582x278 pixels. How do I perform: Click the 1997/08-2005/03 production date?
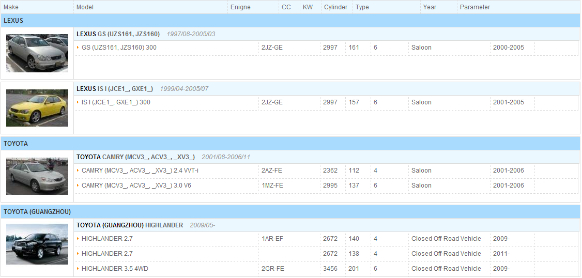point(191,34)
